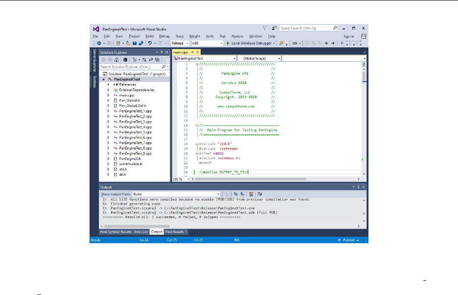Screen dimensions: 458x295
Task: Click the Open File folder icon
Action: [128, 43]
